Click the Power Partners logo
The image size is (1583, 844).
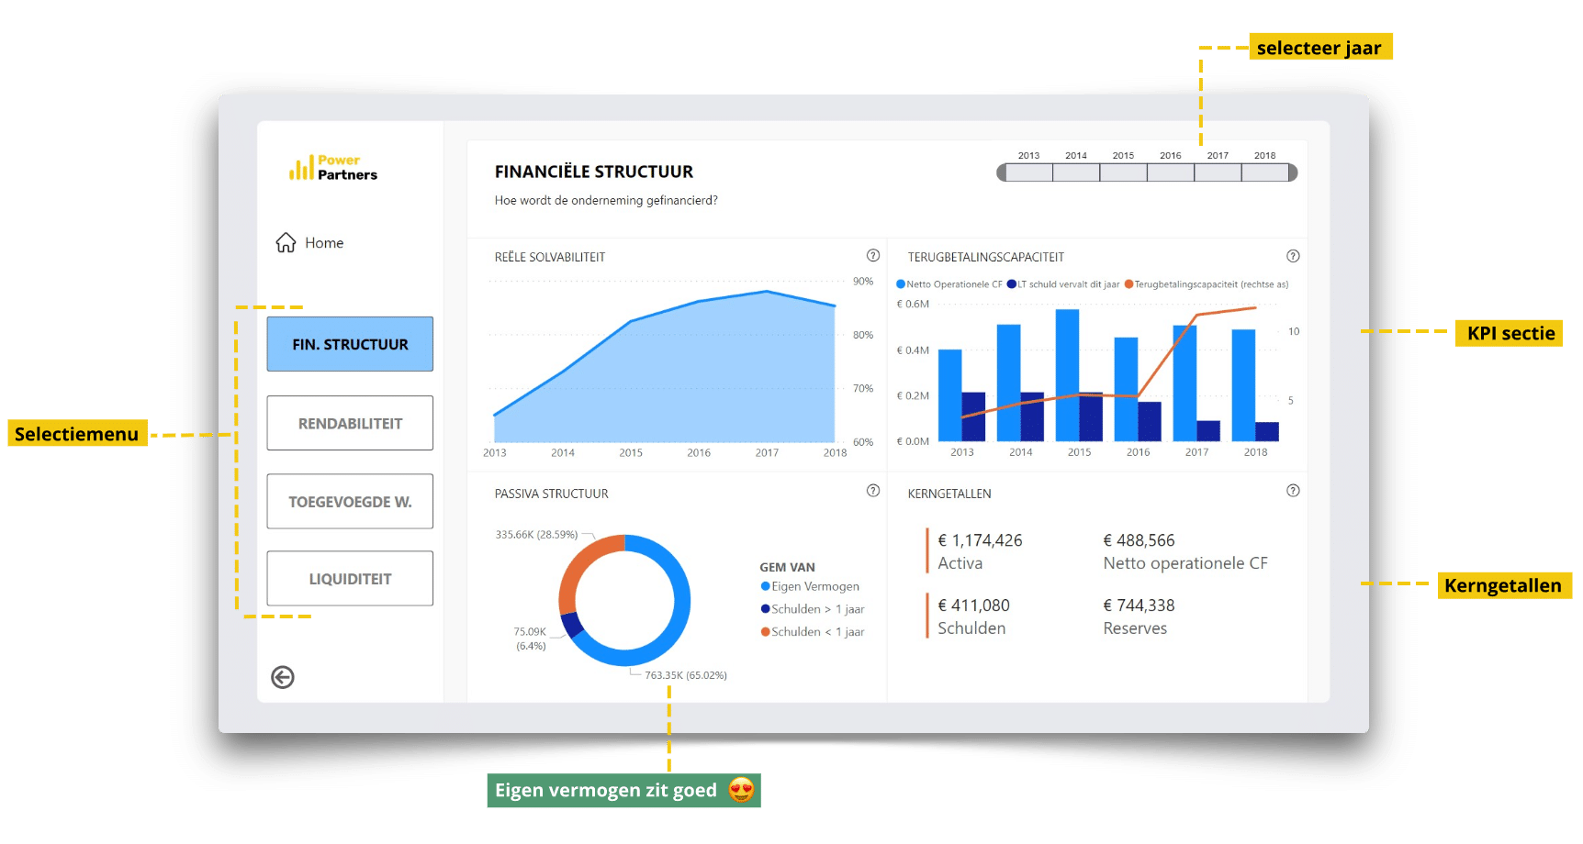(x=333, y=168)
